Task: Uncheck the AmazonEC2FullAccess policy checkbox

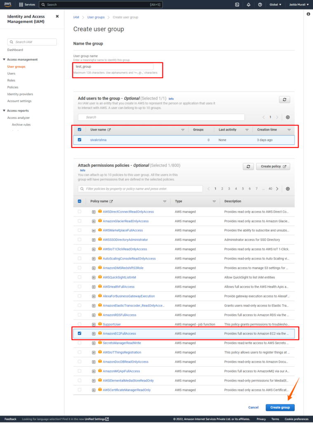Action: pos(80,333)
